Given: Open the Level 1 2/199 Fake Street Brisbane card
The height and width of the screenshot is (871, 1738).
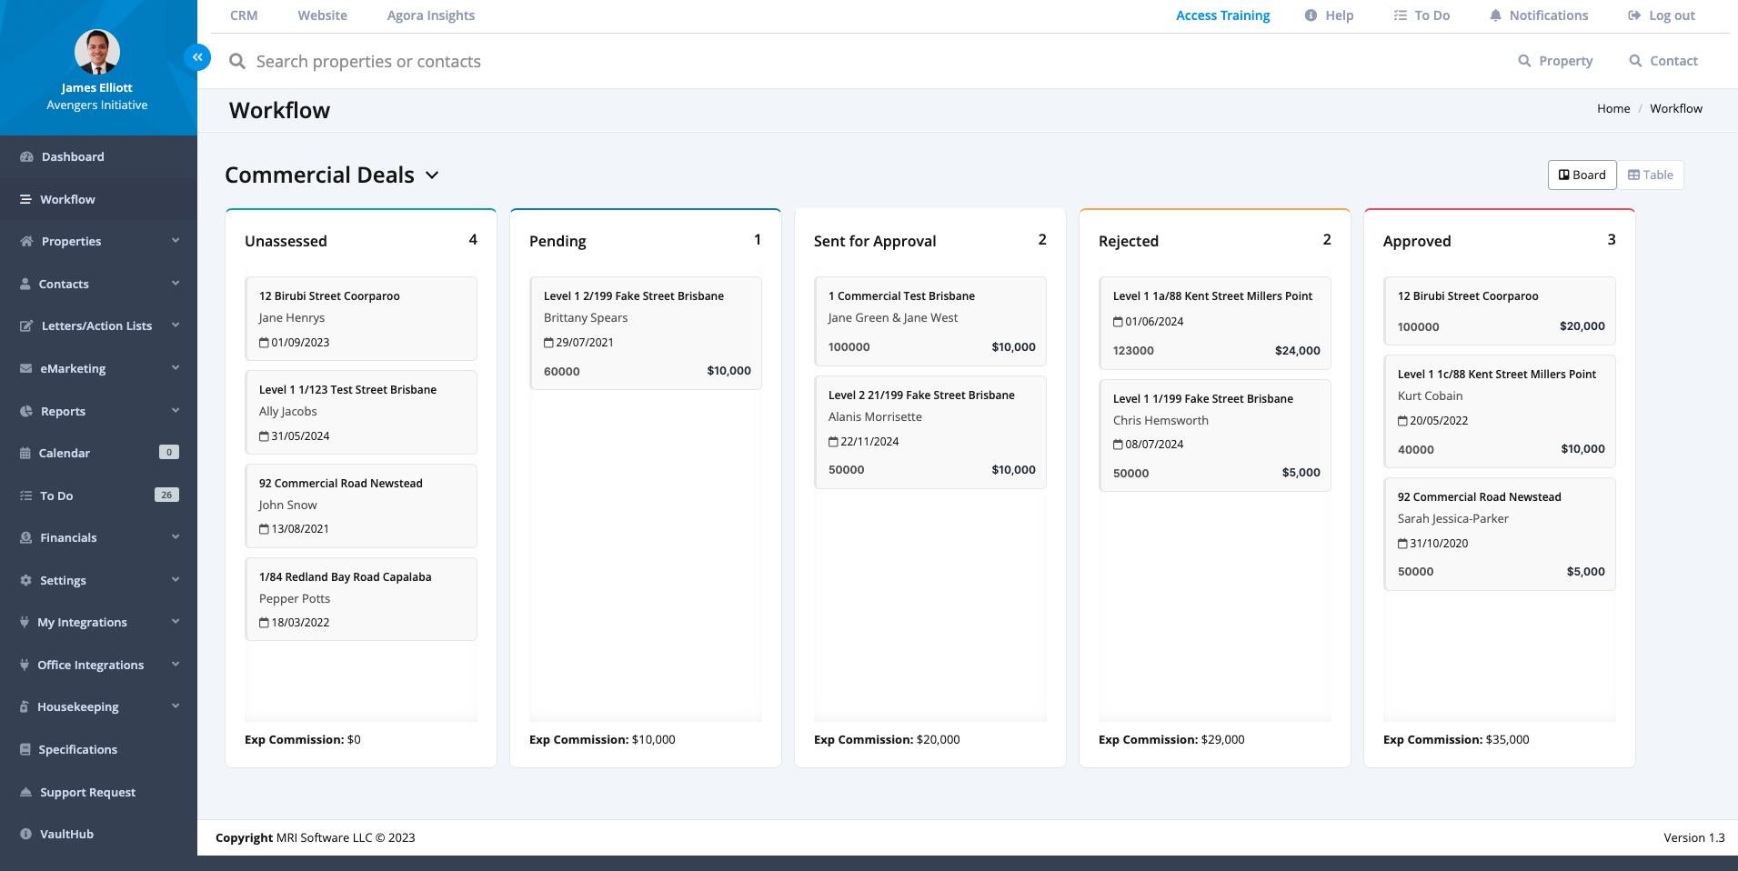Looking at the screenshot, I should coord(646,333).
